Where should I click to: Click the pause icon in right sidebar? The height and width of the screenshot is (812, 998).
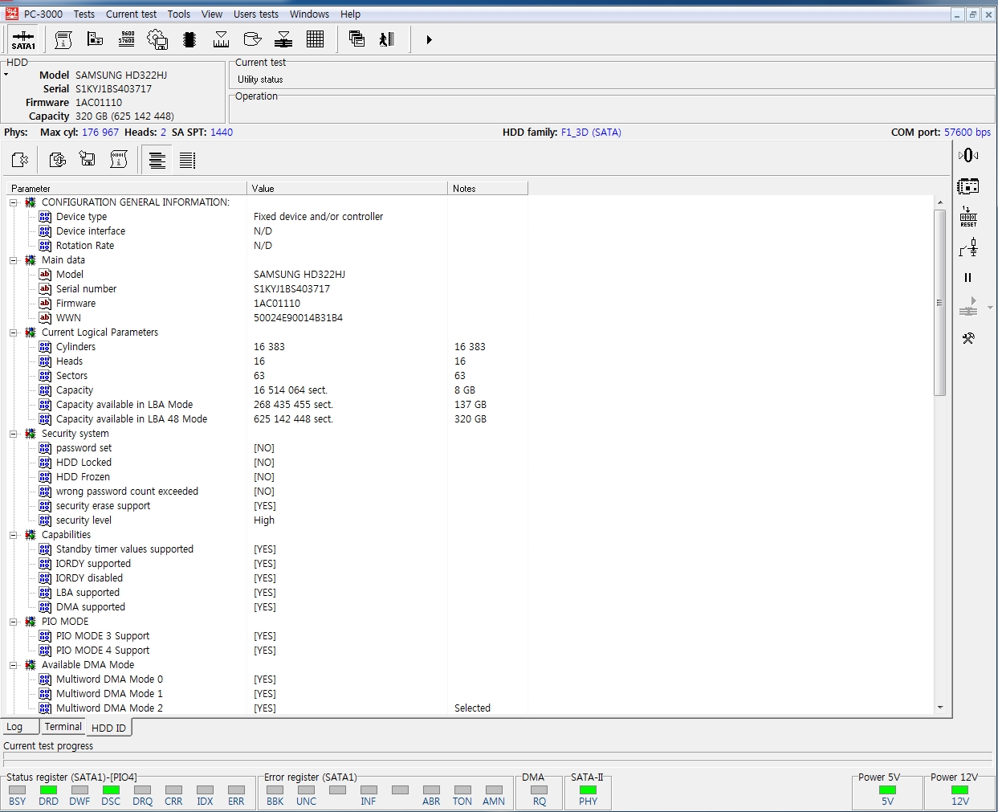coord(967,278)
